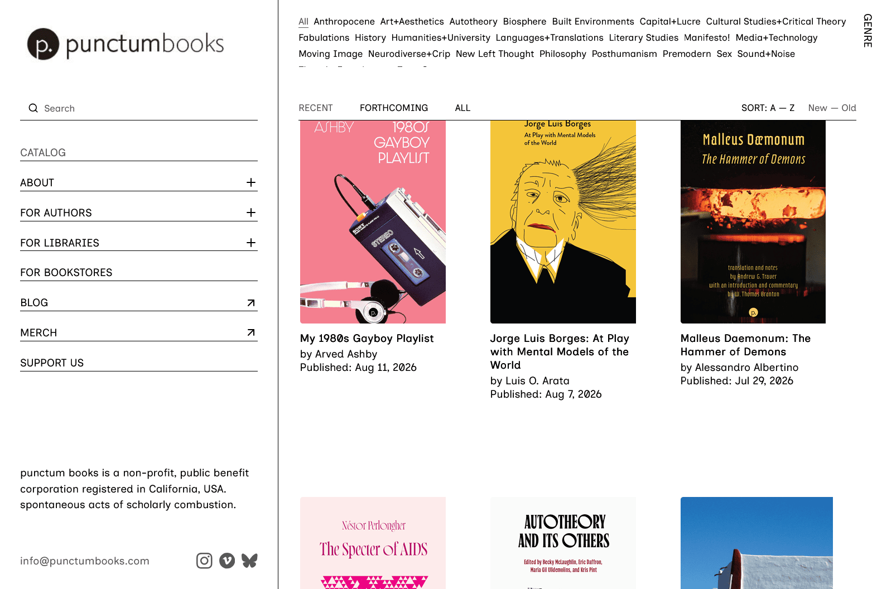Email info@punctumbooks.com
The image size is (877, 589).
click(85, 561)
